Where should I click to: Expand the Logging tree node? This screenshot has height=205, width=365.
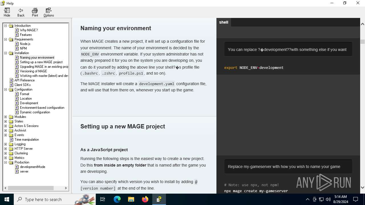5,144
